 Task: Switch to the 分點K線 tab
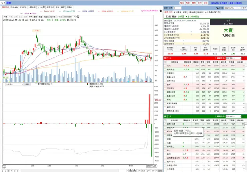[23, 7]
